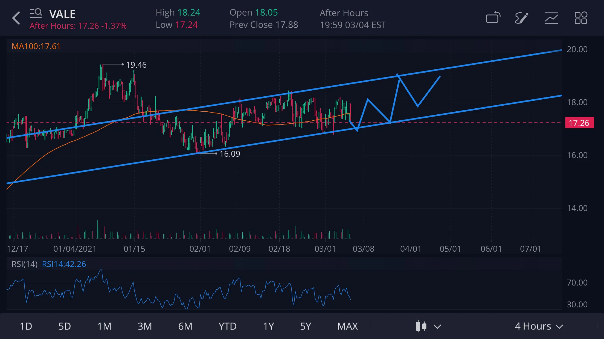Expand the chart type dropdown arrow
Image resolution: width=604 pixels, height=339 pixels.
[437, 326]
